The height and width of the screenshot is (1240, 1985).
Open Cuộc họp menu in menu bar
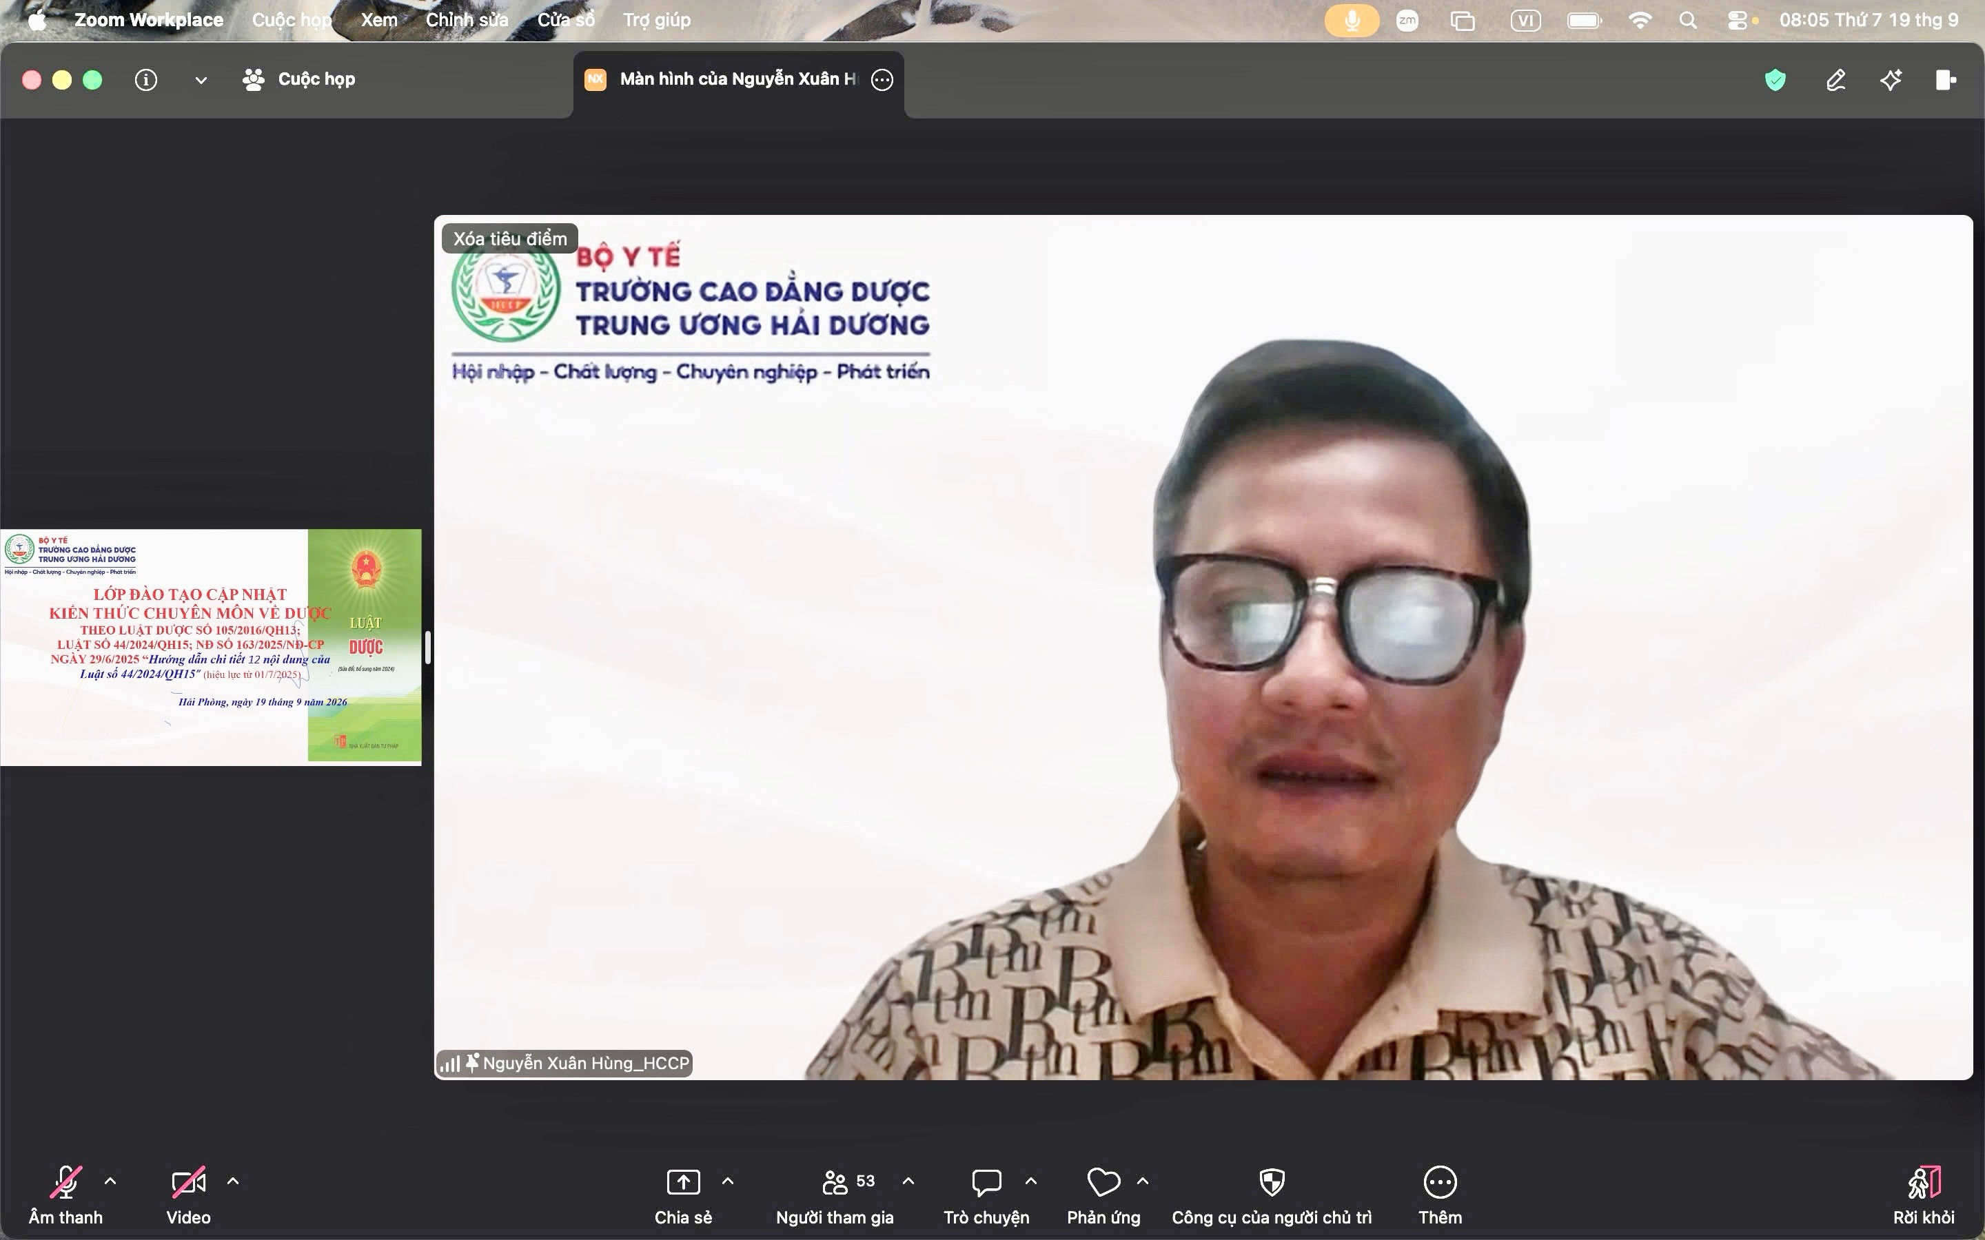coord(291,20)
